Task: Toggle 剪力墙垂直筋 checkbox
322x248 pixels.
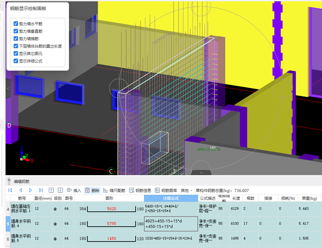Action: 16,31
